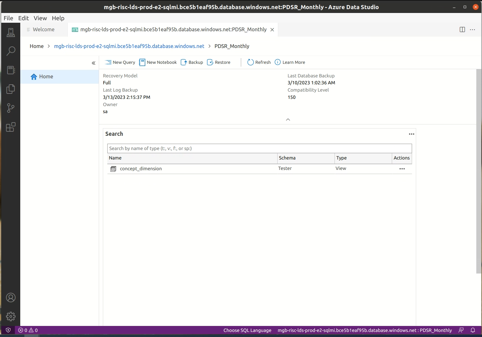Open the Accounts icon in activity bar
Image resolution: width=482 pixels, height=337 pixels.
[x=11, y=298]
